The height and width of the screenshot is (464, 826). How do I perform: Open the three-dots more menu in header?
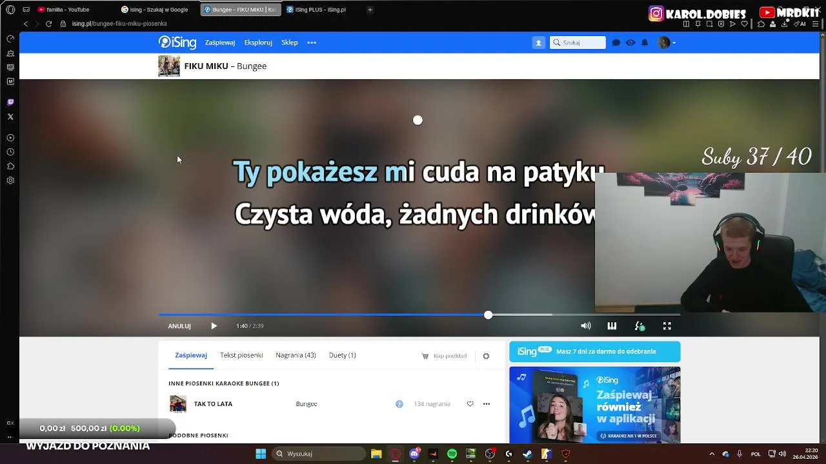(x=312, y=43)
